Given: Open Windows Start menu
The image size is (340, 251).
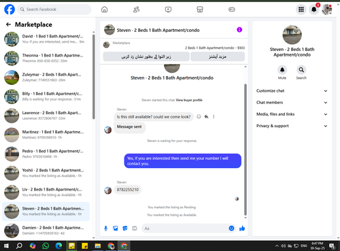Looking at the screenshot, I should click(x=6, y=246).
